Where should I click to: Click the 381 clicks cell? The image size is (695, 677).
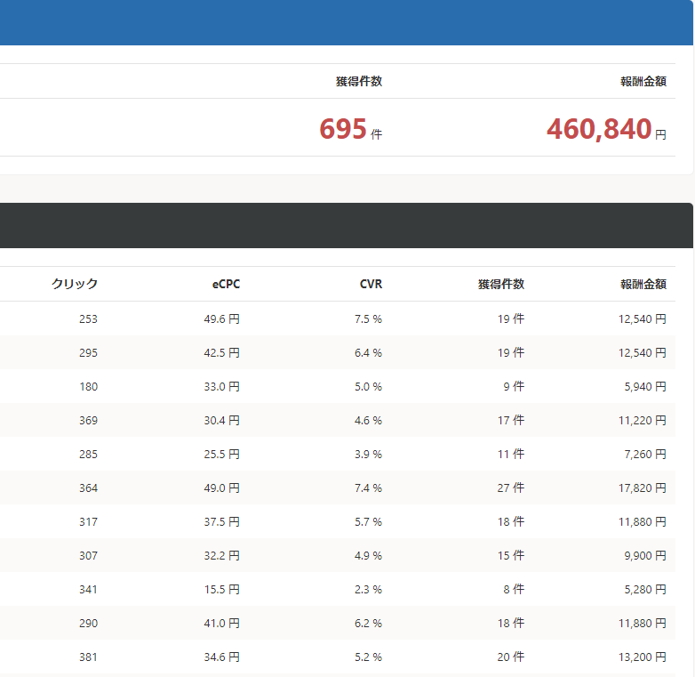click(88, 657)
